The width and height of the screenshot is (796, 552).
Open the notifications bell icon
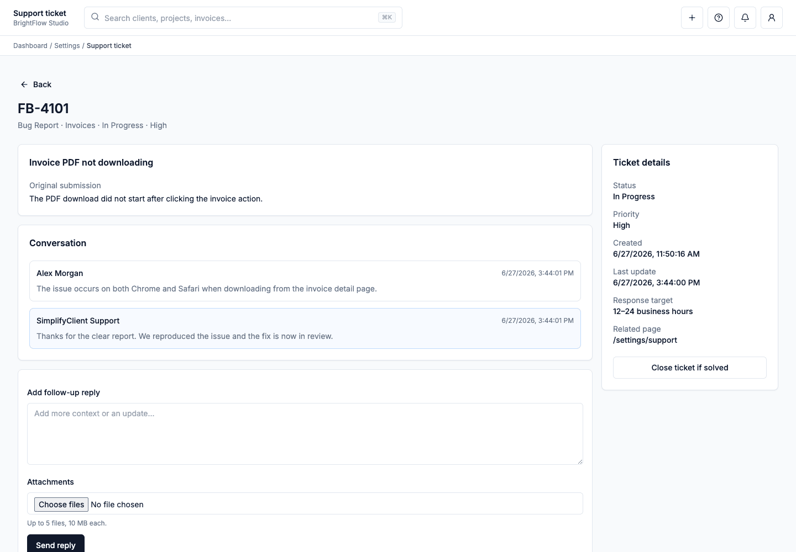(745, 18)
